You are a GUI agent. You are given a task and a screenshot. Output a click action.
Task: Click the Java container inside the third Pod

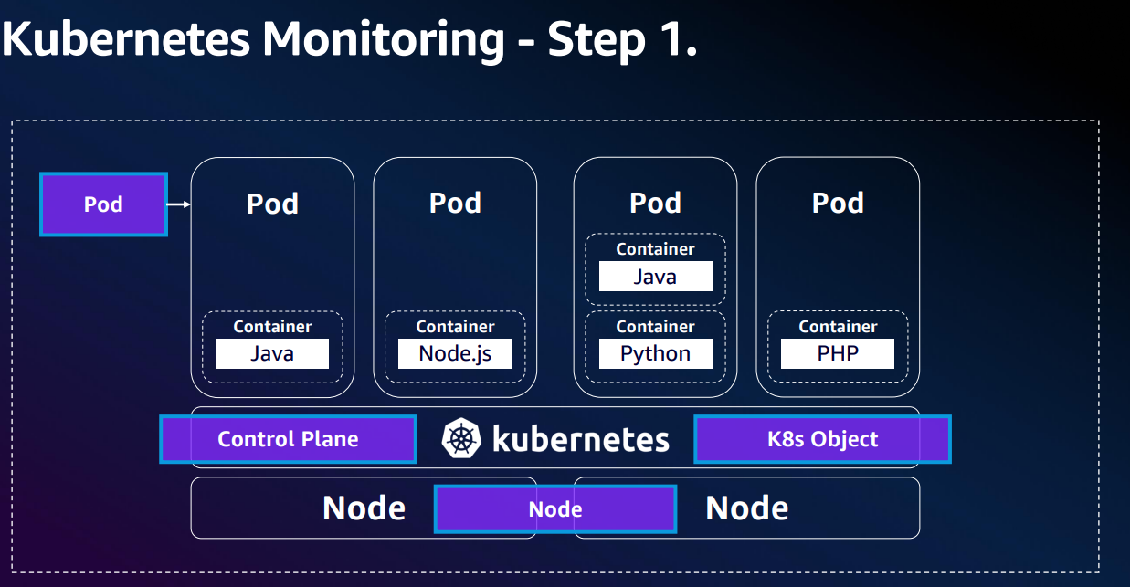tap(655, 276)
